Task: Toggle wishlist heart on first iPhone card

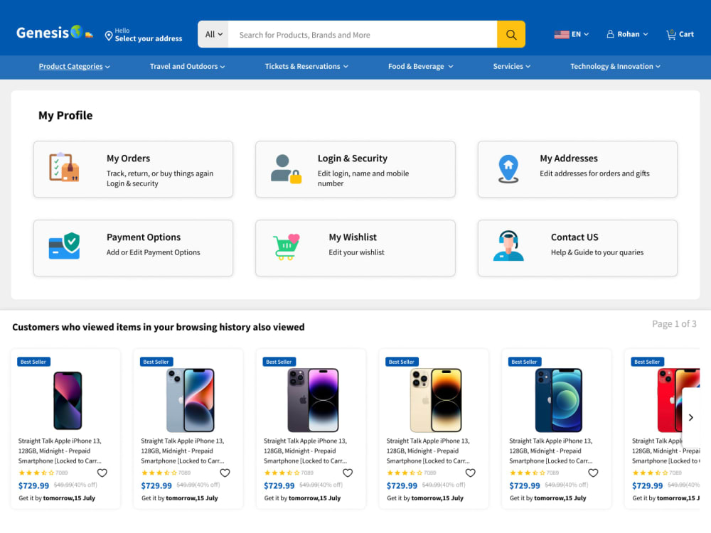Action: [x=102, y=473]
